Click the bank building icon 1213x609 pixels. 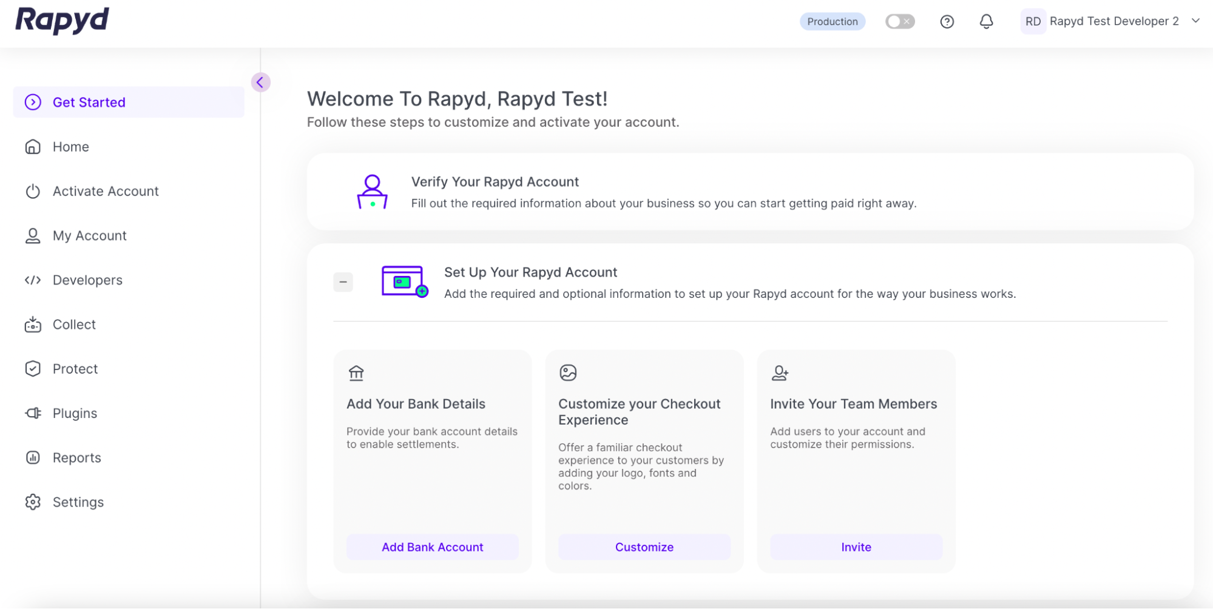(356, 372)
